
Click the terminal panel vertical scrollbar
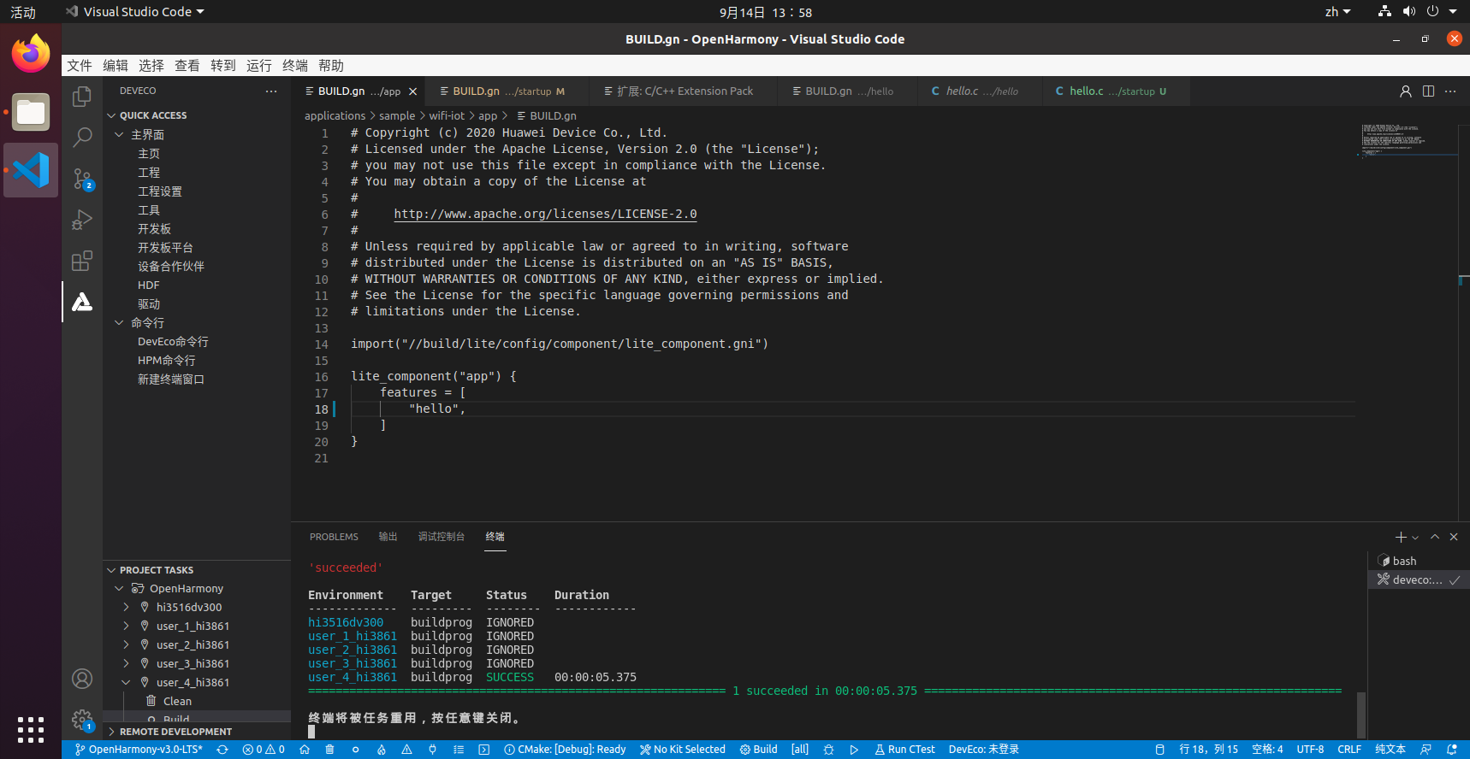1360,715
